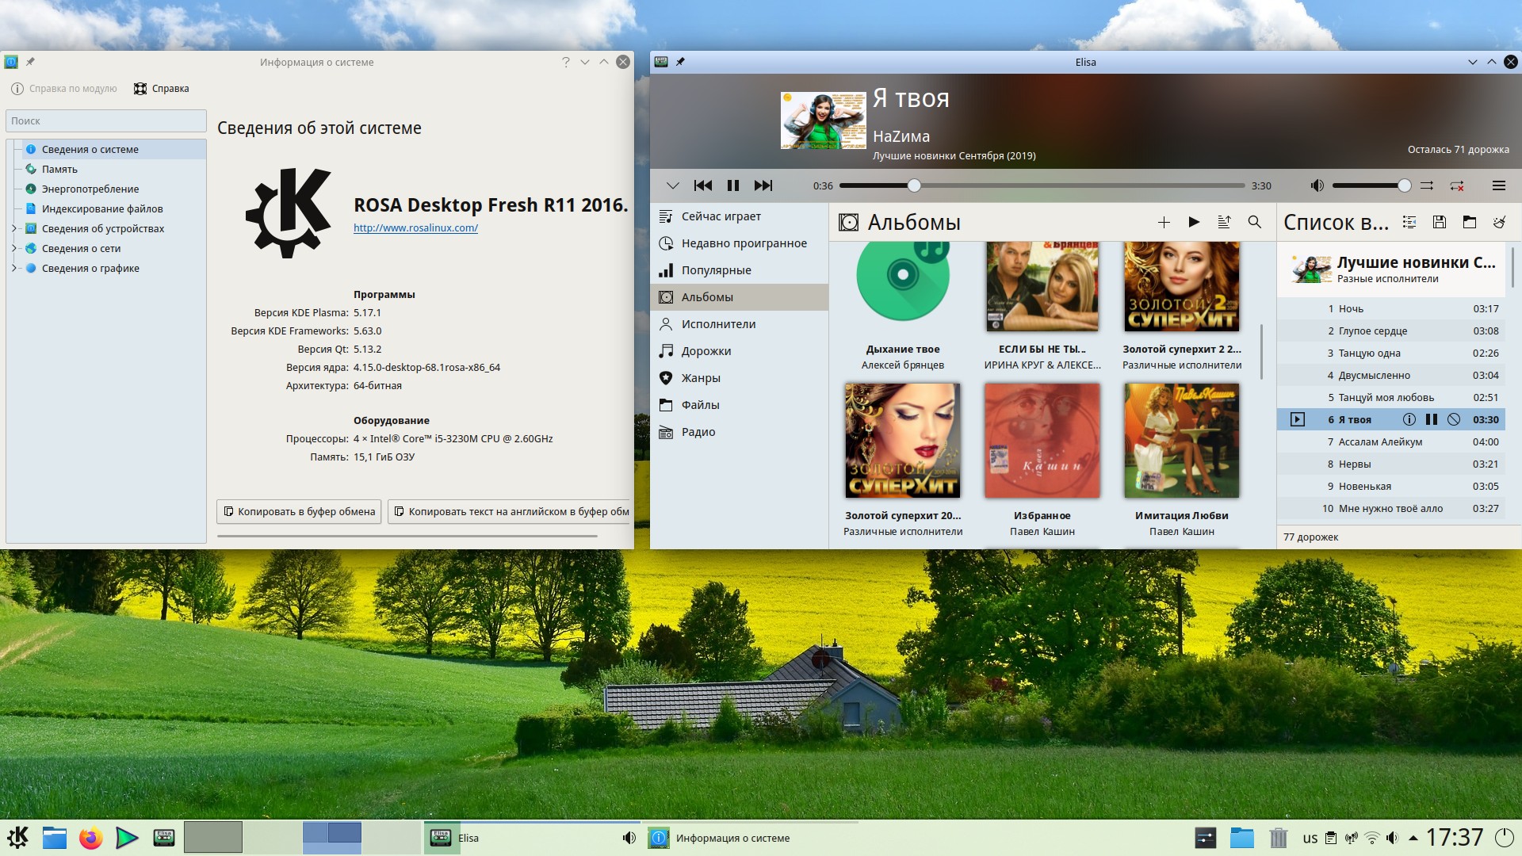The height and width of the screenshot is (856, 1522).
Task: Click 'Копировать в буфер обмена' button
Action: pos(299,512)
